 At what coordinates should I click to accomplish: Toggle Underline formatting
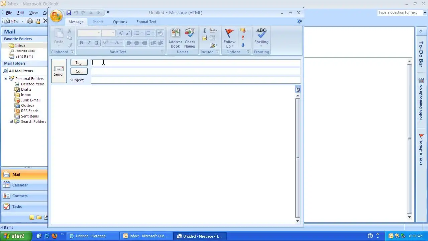[x=97, y=43]
